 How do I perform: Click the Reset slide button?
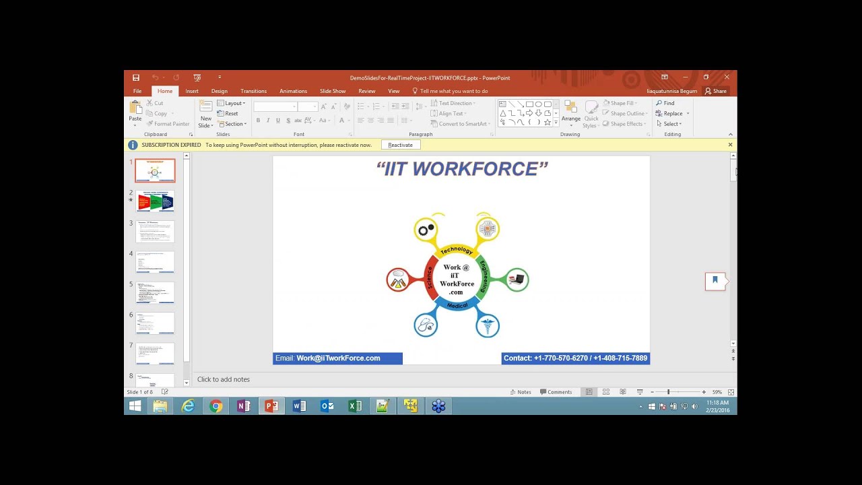[228, 113]
